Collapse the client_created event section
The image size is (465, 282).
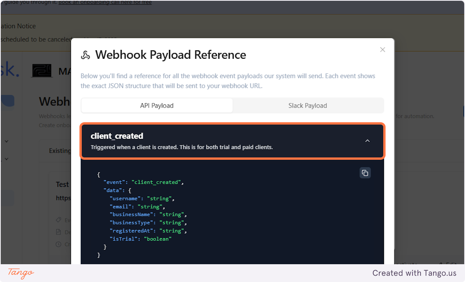tap(367, 141)
